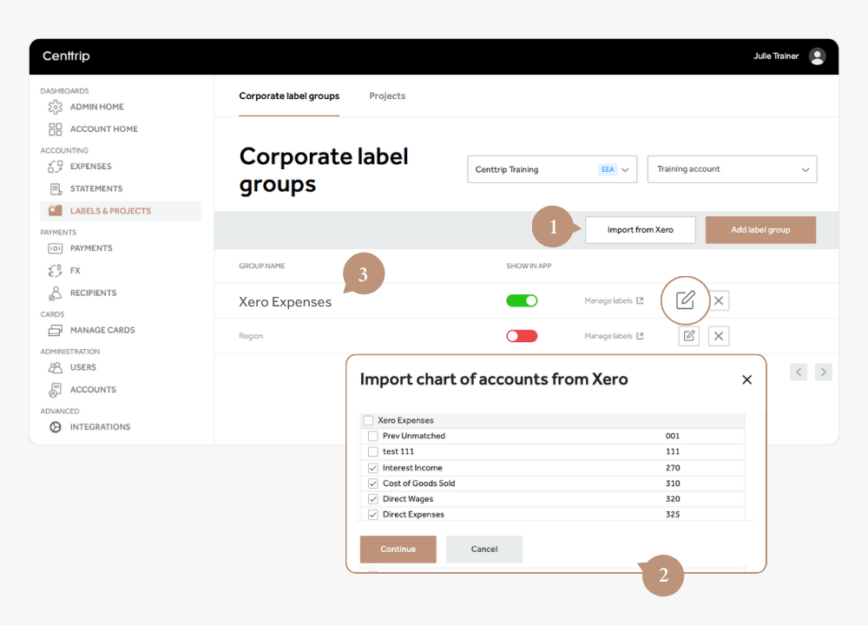Open Integrations icon under Advanced

(x=56, y=427)
